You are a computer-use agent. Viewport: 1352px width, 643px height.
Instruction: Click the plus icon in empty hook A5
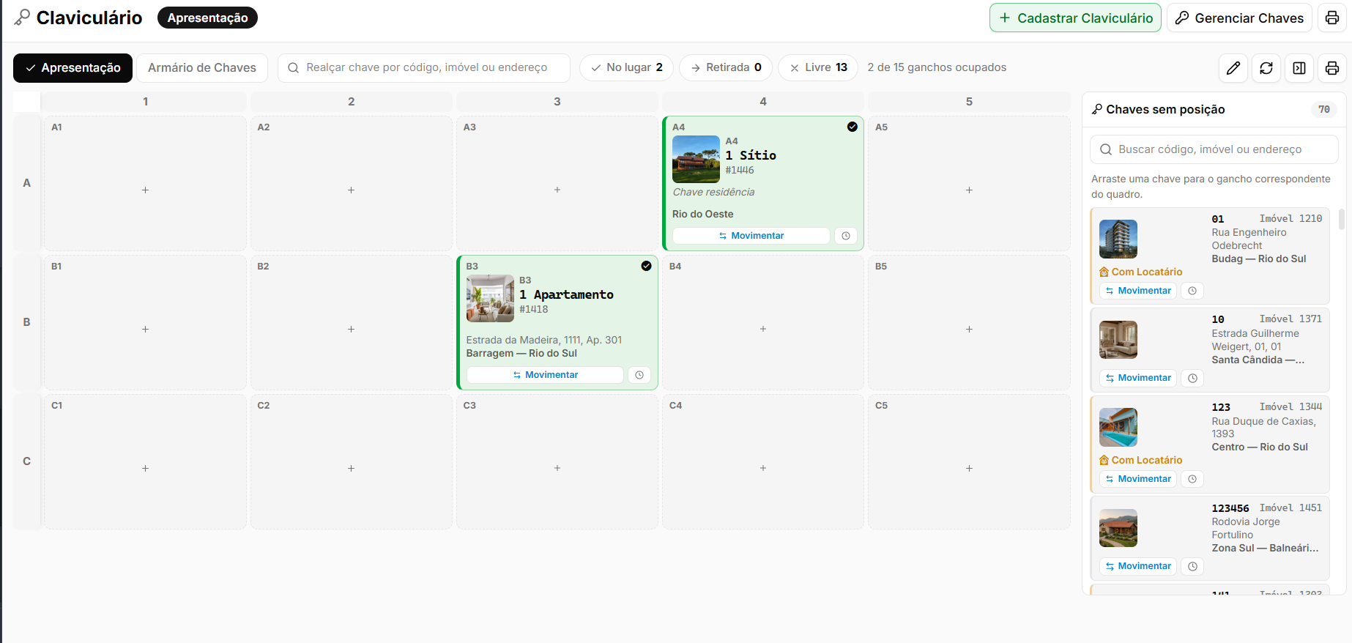969,190
